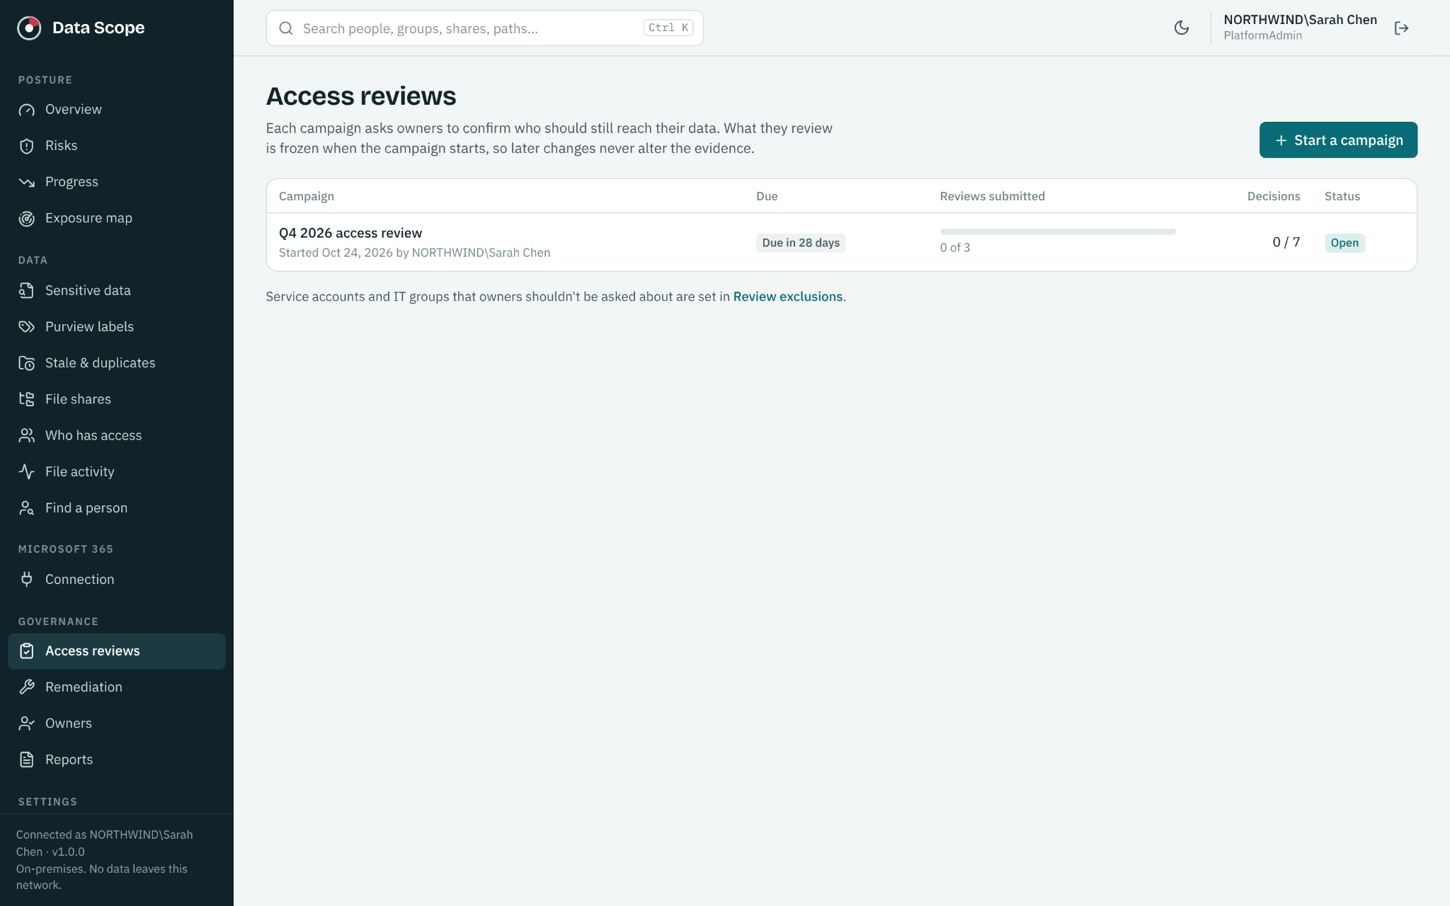Viewport: 1450px width, 906px height.
Task: Click the Progress trend icon
Action: coord(27,182)
